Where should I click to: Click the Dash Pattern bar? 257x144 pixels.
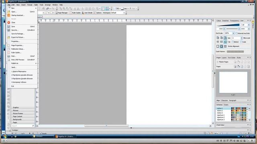point(235,52)
